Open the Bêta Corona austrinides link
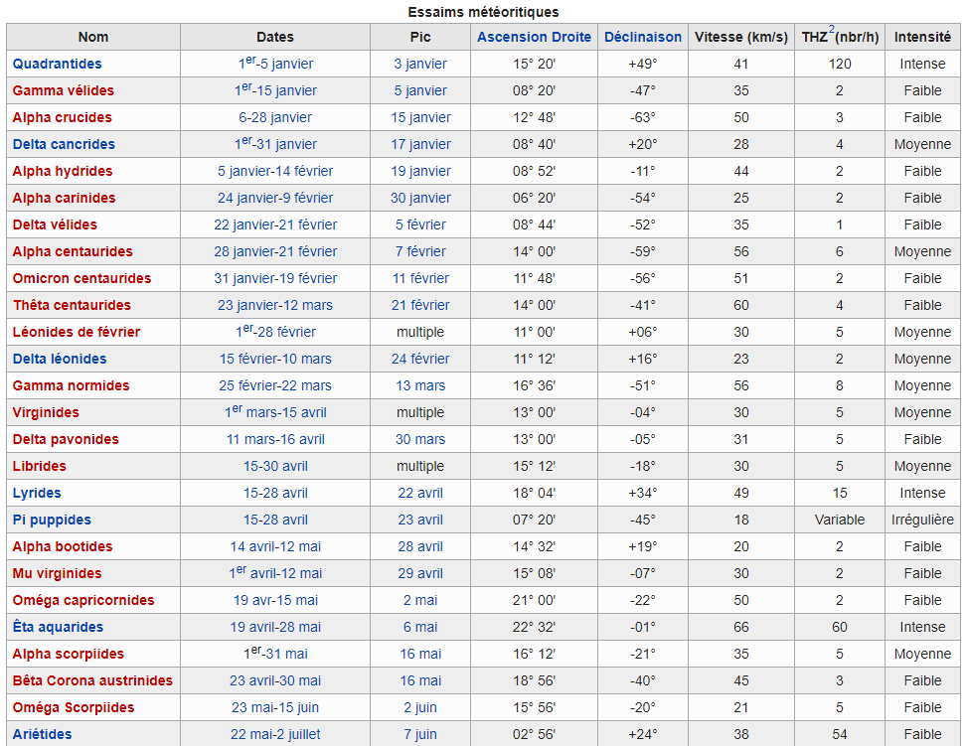 coord(92,680)
